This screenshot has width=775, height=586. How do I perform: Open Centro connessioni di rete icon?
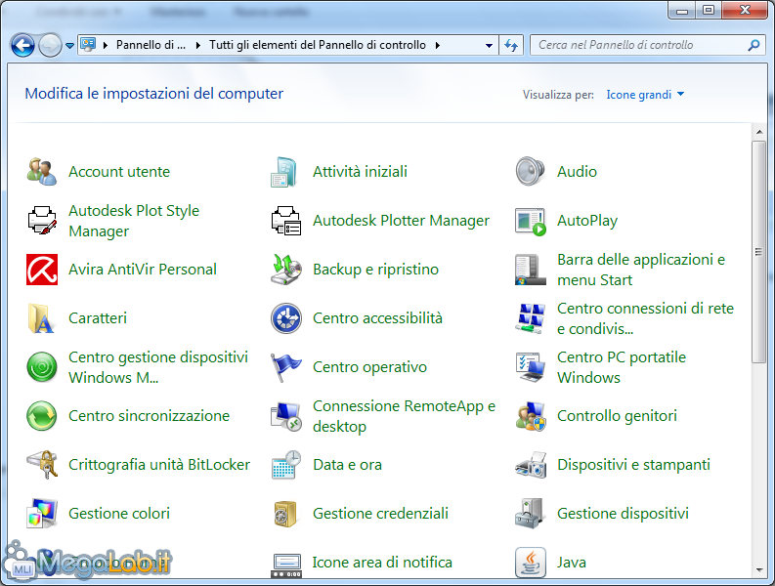pos(531,318)
